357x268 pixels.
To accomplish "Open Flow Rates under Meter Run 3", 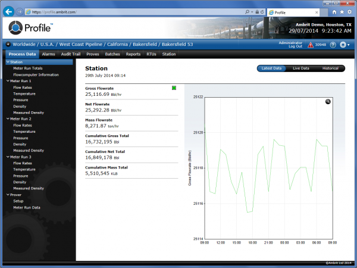I will pyautogui.click(x=23, y=163).
